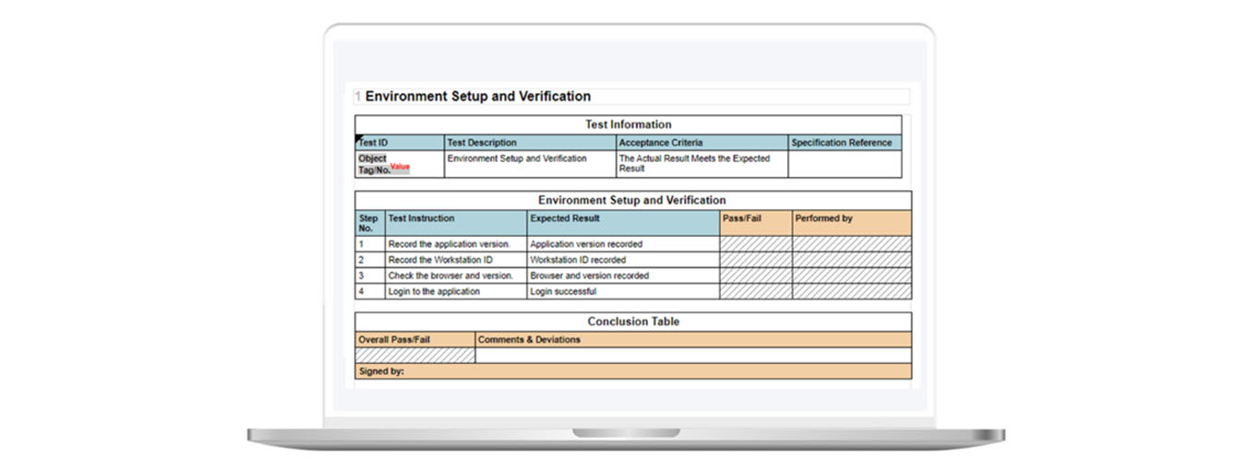Click the "Expected Result" column header
This screenshot has width=1260, height=470.
pyautogui.click(x=623, y=223)
